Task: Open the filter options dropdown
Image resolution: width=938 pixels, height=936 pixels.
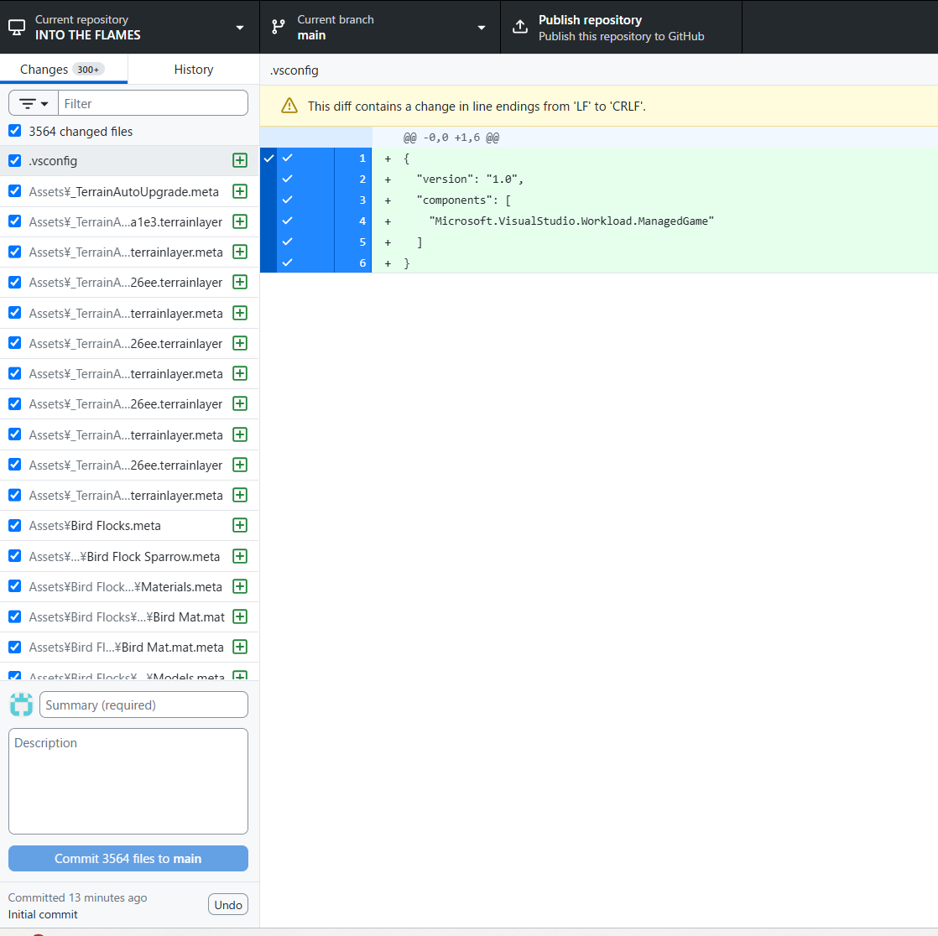Action: [34, 103]
